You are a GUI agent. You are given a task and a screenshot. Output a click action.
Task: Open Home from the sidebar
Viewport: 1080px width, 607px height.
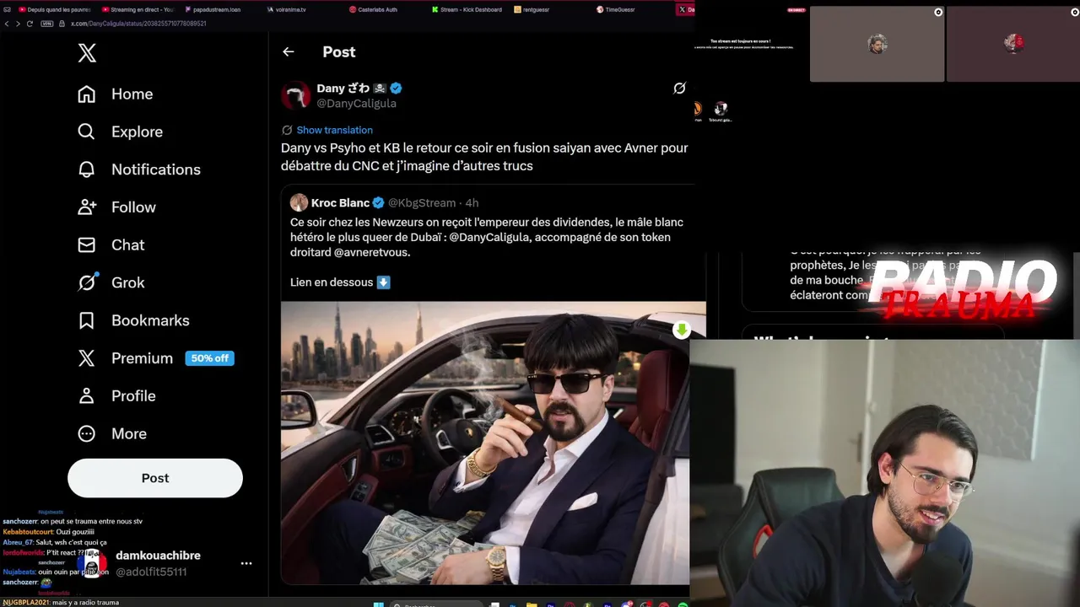coord(116,94)
